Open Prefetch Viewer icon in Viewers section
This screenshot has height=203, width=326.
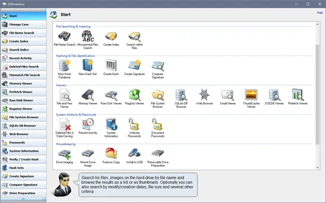[x=298, y=95]
